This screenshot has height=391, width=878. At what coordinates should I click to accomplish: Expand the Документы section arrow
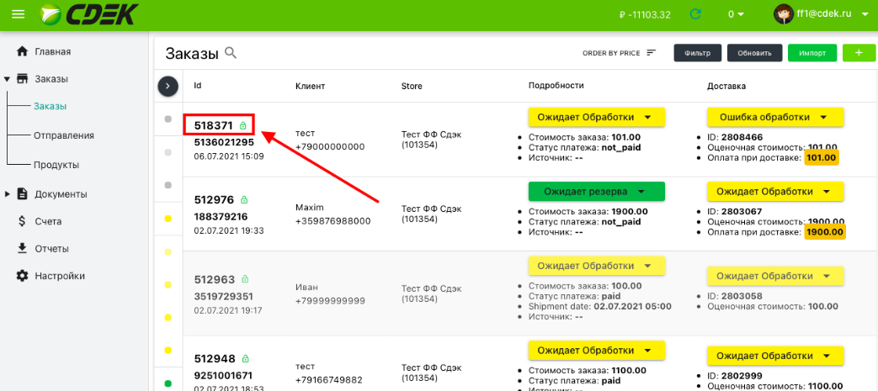click(8, 195)
